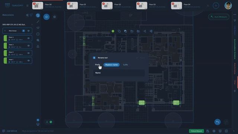Click the grid layout icon in bottom bar
Viewport: 238px width, 134px height.
click(226, 131)
